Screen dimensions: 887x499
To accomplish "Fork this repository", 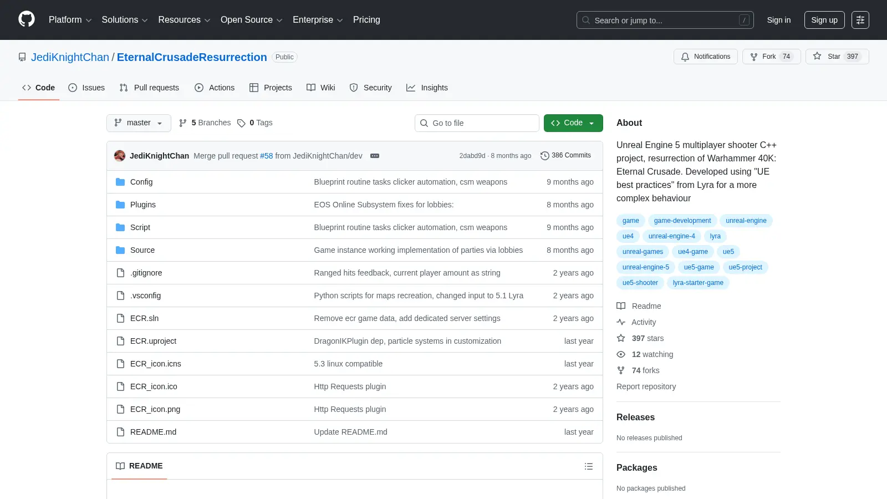I will pos(771,57).
